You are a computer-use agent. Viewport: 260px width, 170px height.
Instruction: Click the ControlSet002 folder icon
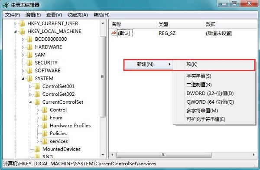pos(37,94)
